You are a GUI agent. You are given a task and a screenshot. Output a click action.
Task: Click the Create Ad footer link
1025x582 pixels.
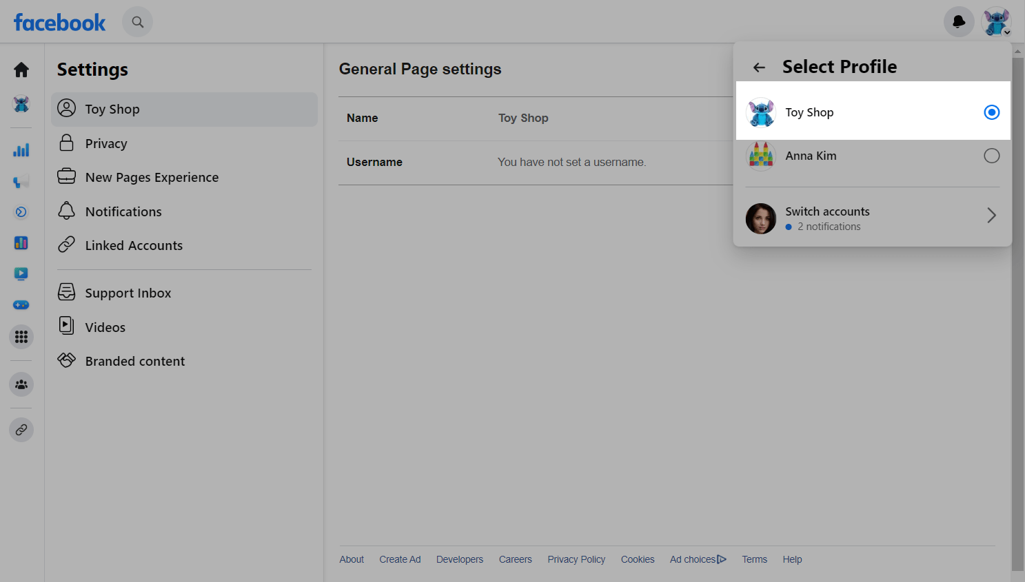tap(400, 559)
